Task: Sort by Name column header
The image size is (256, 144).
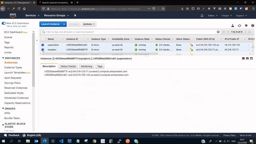Action: pos(51,39)
